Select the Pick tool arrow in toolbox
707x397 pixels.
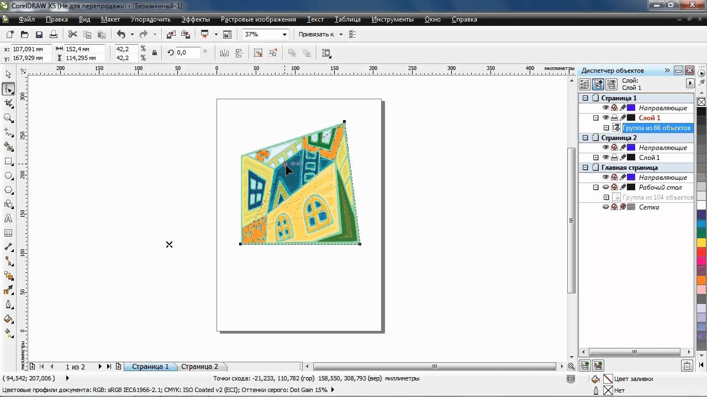click(x=8, y=74)
